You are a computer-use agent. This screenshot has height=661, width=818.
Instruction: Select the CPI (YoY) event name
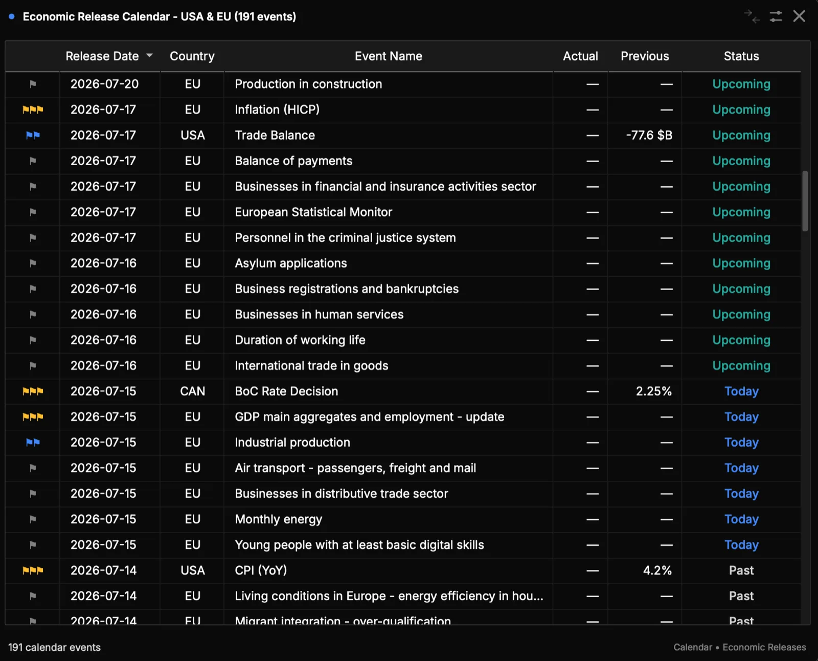pyautogui.click(x=261, y=570)
